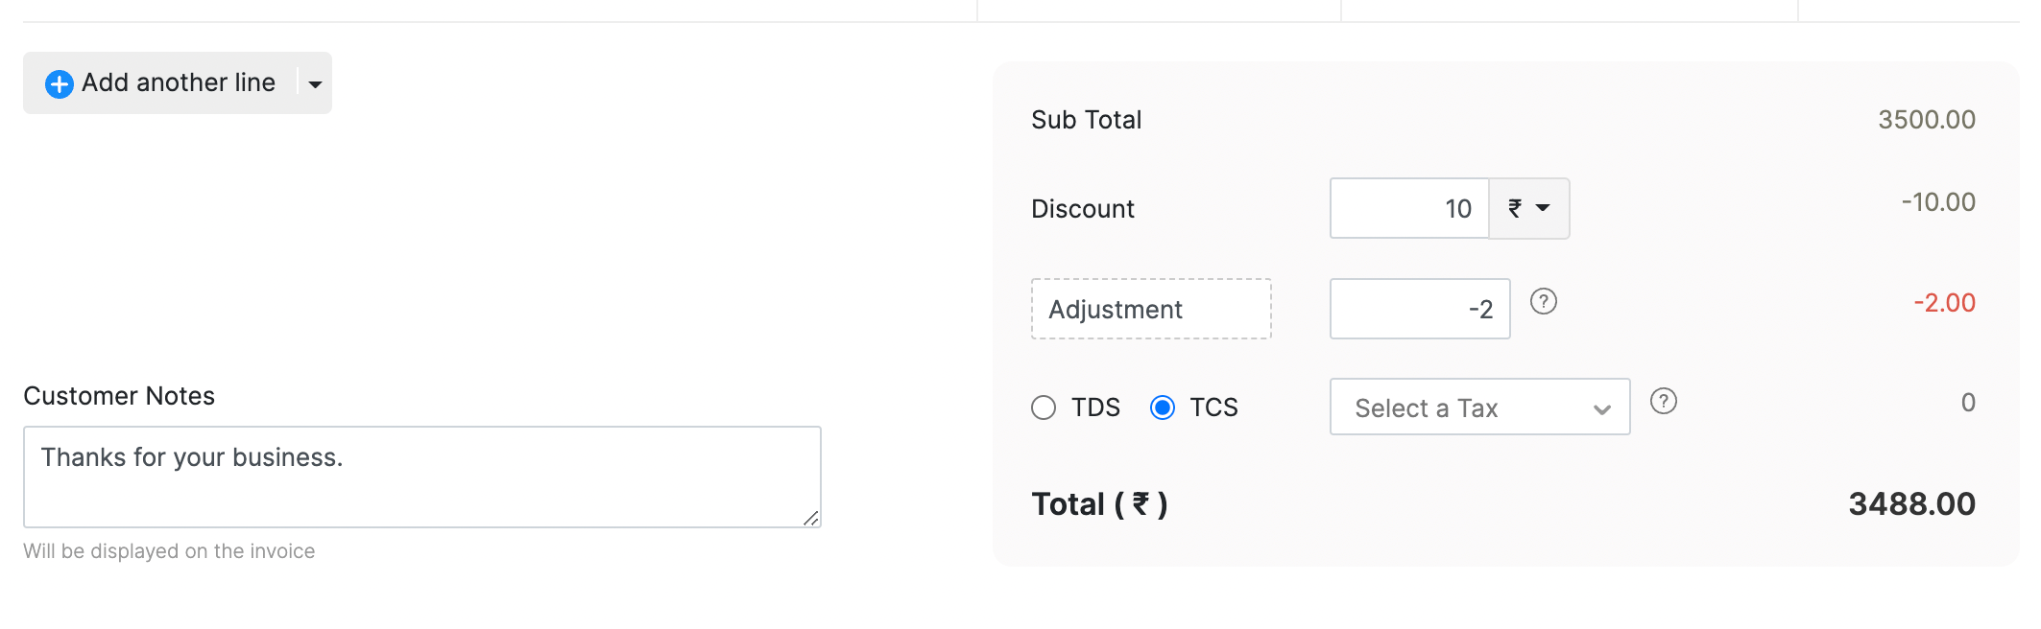This screenshot has width=2041, height=629.
Task: Click the Sub Total amount 3500.00
Action: [x=1926, y=120]
